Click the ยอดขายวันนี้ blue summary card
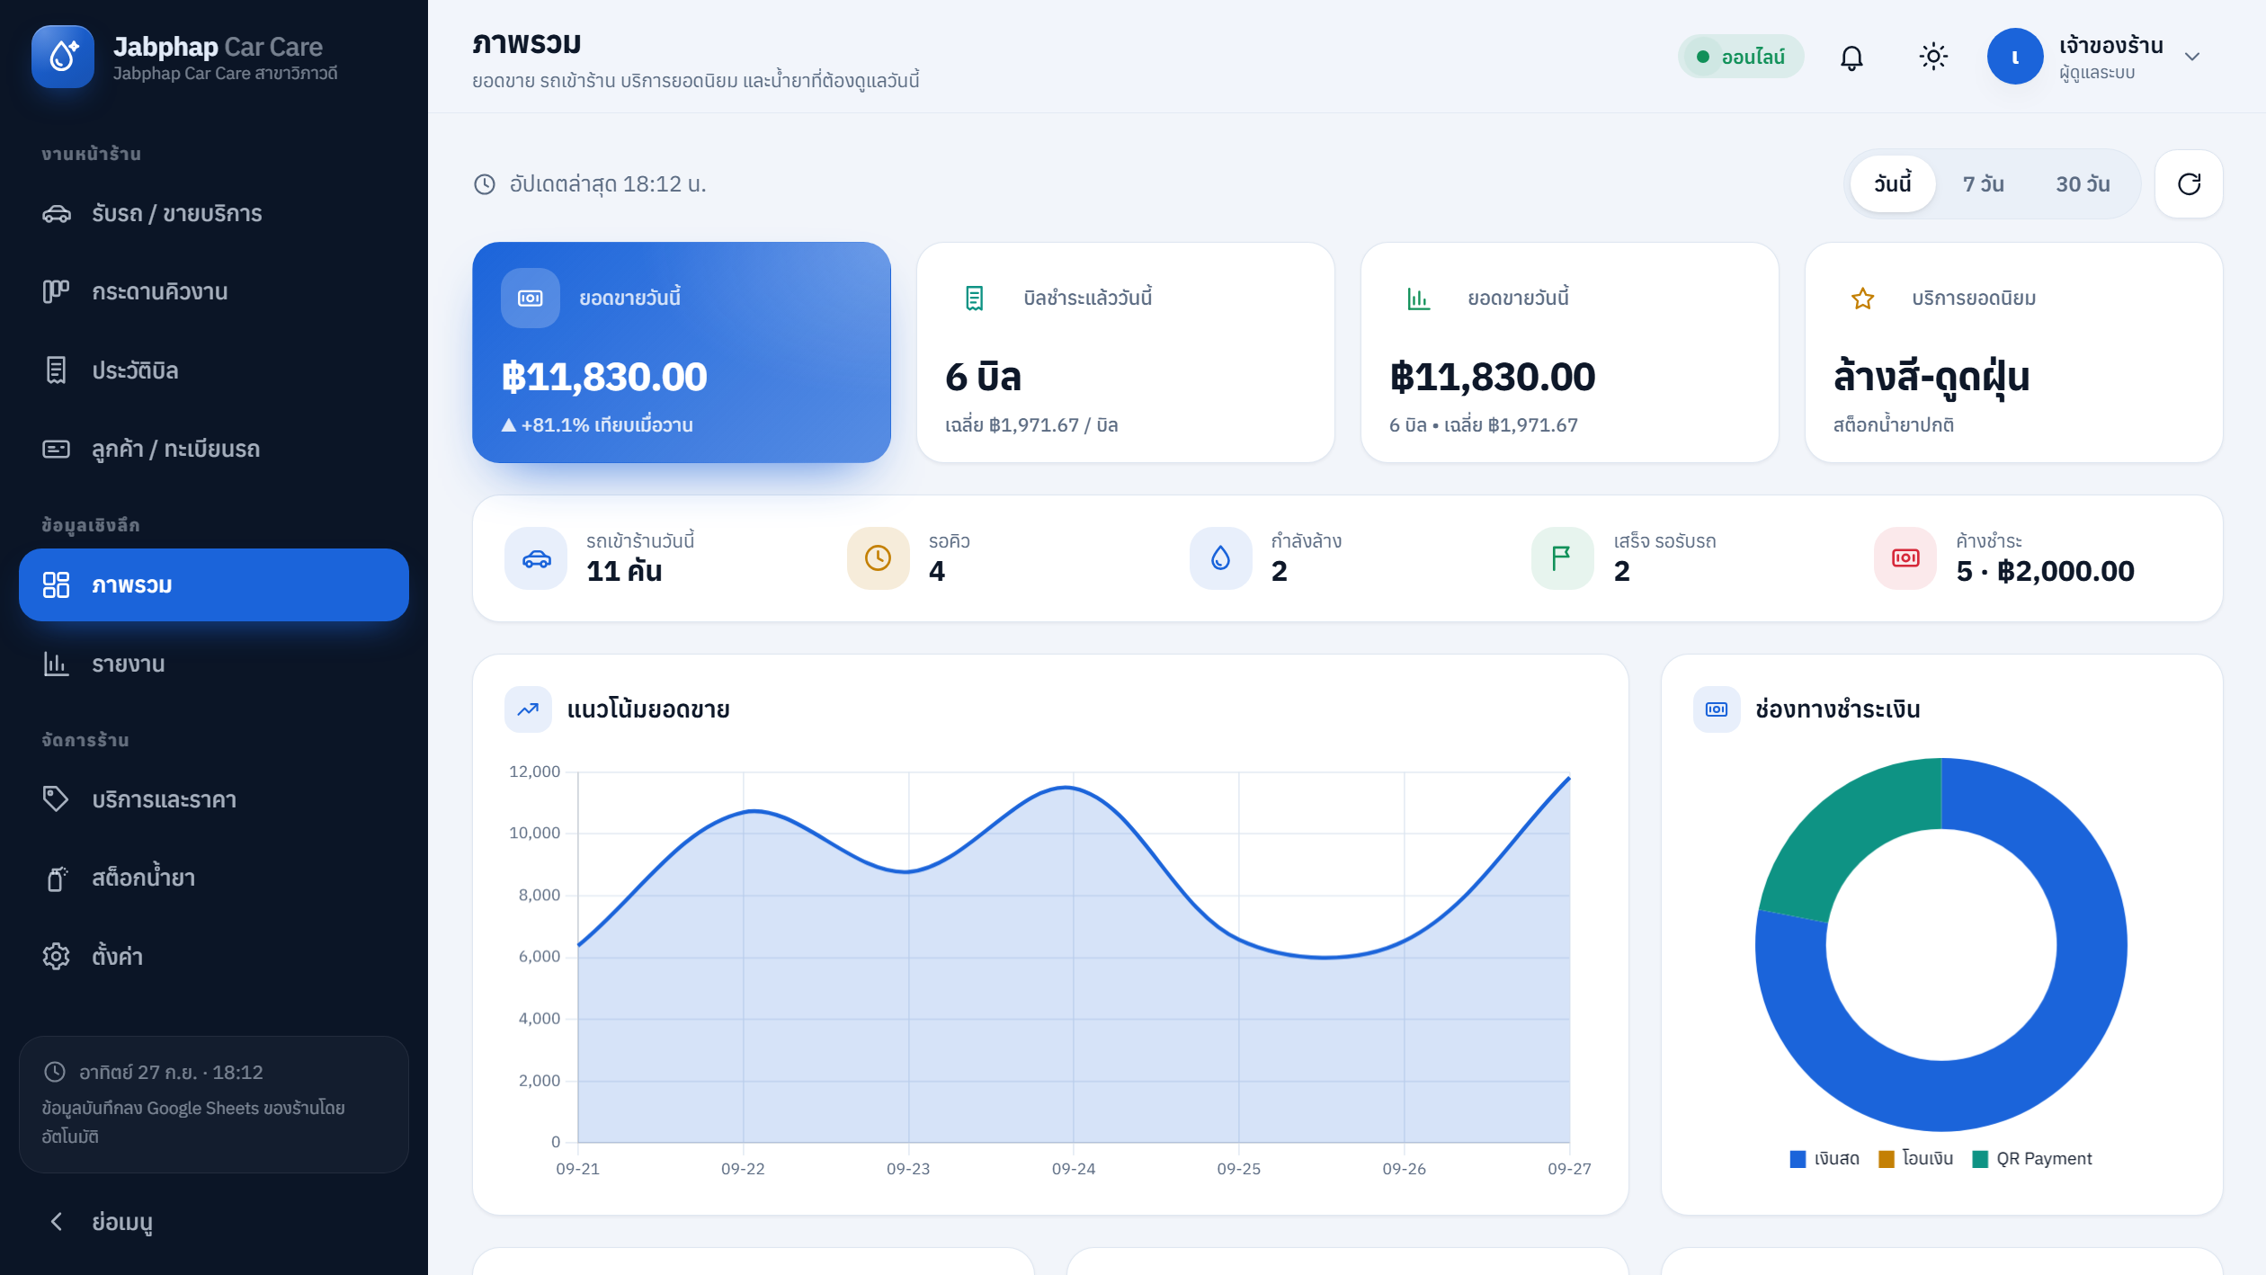The width and height of the screenshot is (2266, 1275). (682, 352)
